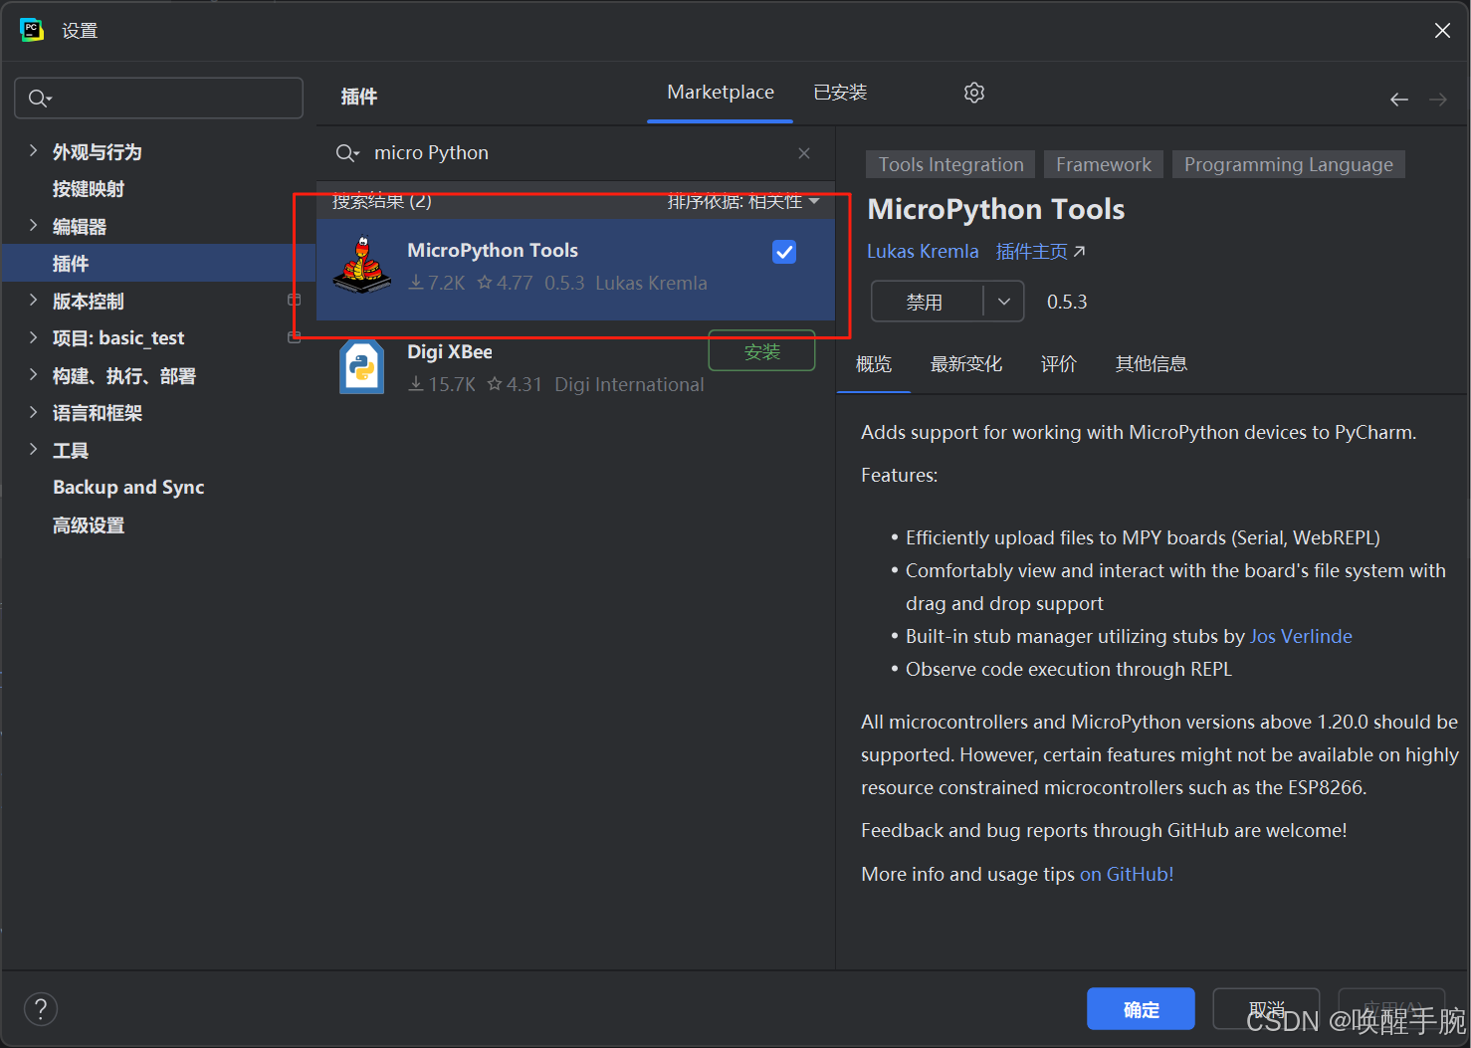Close the settings dialog
The image size is (1471, 1048).
[x=1442, y=31]
